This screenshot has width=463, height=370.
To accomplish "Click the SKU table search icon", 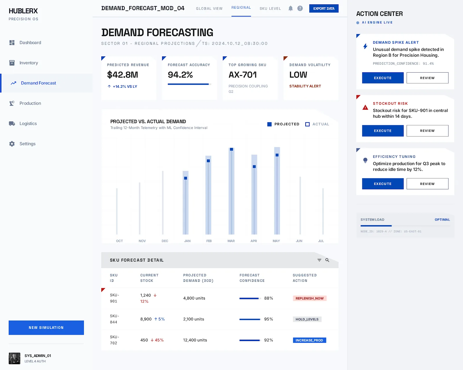I will 327,260.
